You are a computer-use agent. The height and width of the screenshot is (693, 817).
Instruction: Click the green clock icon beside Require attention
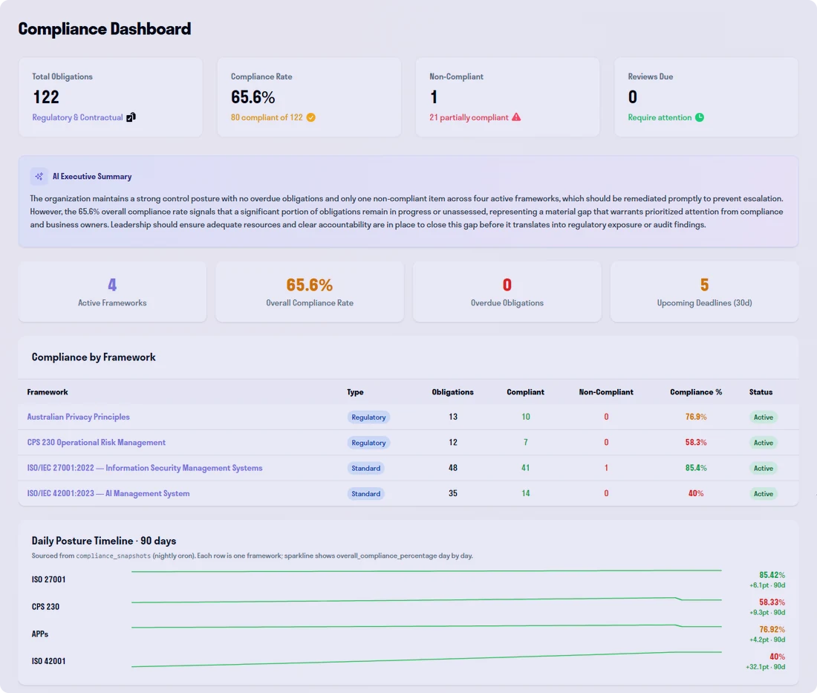click(x=700, y=118)
